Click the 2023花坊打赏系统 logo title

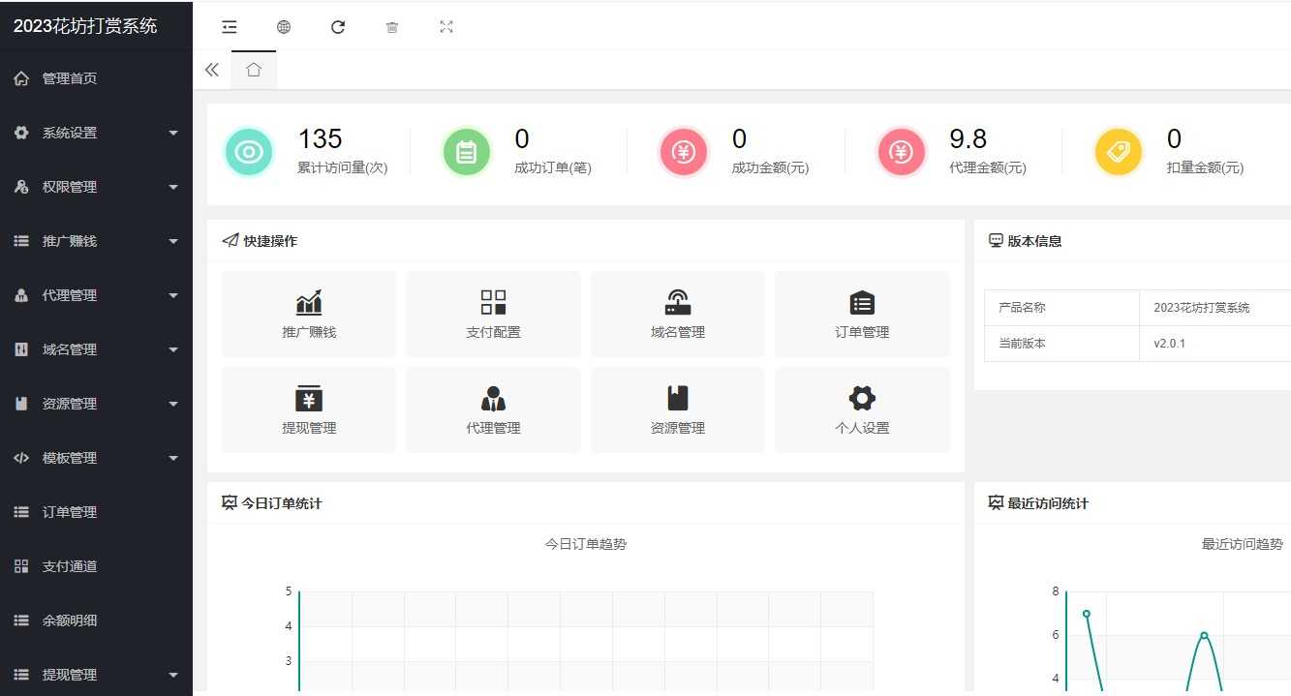coord(85,26)
